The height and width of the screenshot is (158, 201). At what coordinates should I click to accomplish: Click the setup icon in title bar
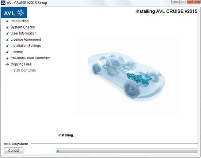(3, 3)
